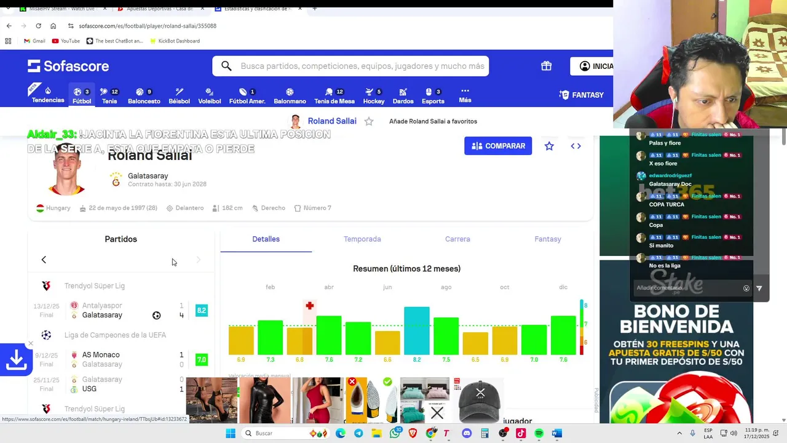Image resolution: width=787 pixels, height=443 pixels.
Task: Open the Galatasaray team link
Action: tap(148, 176)
